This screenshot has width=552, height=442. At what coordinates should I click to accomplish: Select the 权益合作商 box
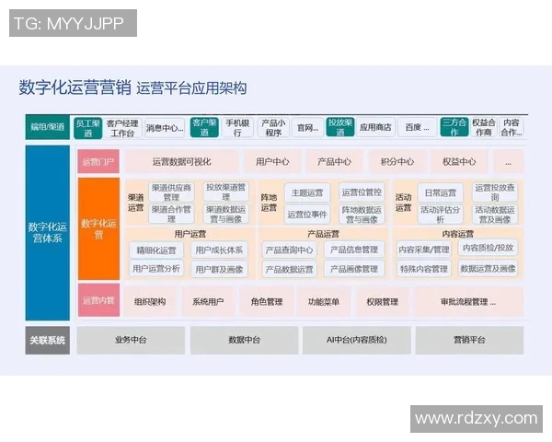[484, 127]
